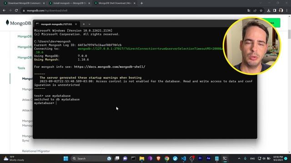Image resolution: width=291 pixels, height=163 pixels.
Task: Click the share page icon in address bar
Action: tap(255, 10)
